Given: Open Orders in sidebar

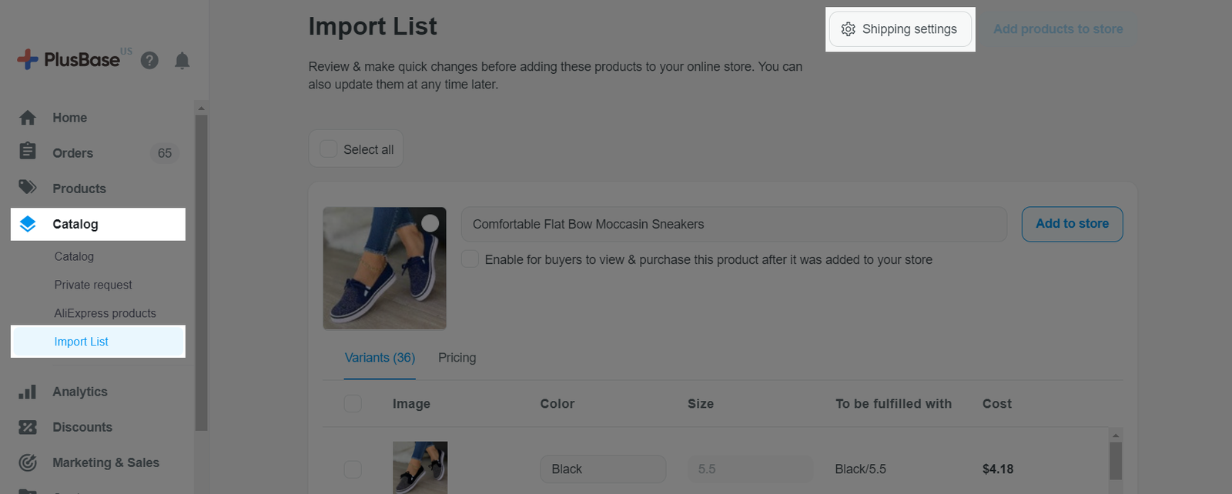Looking at the screenshot, I should point(72,153).
